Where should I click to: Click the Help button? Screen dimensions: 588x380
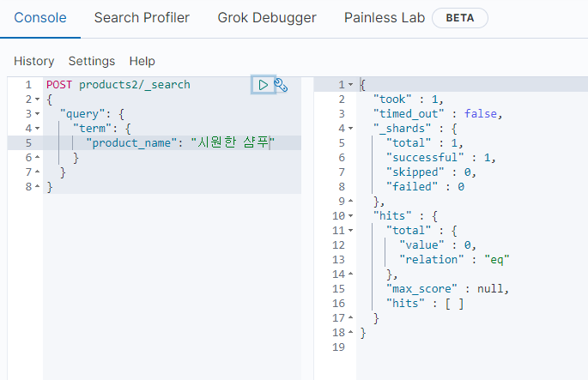click(x=142, y=61)
